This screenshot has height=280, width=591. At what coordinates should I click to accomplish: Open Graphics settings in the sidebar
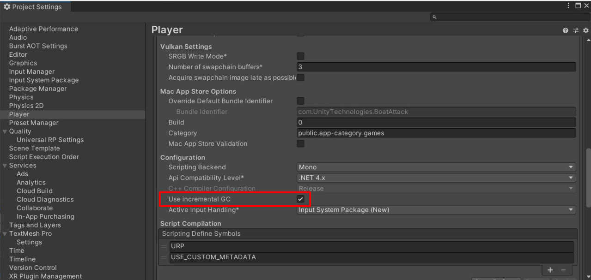tap(23, 63)
